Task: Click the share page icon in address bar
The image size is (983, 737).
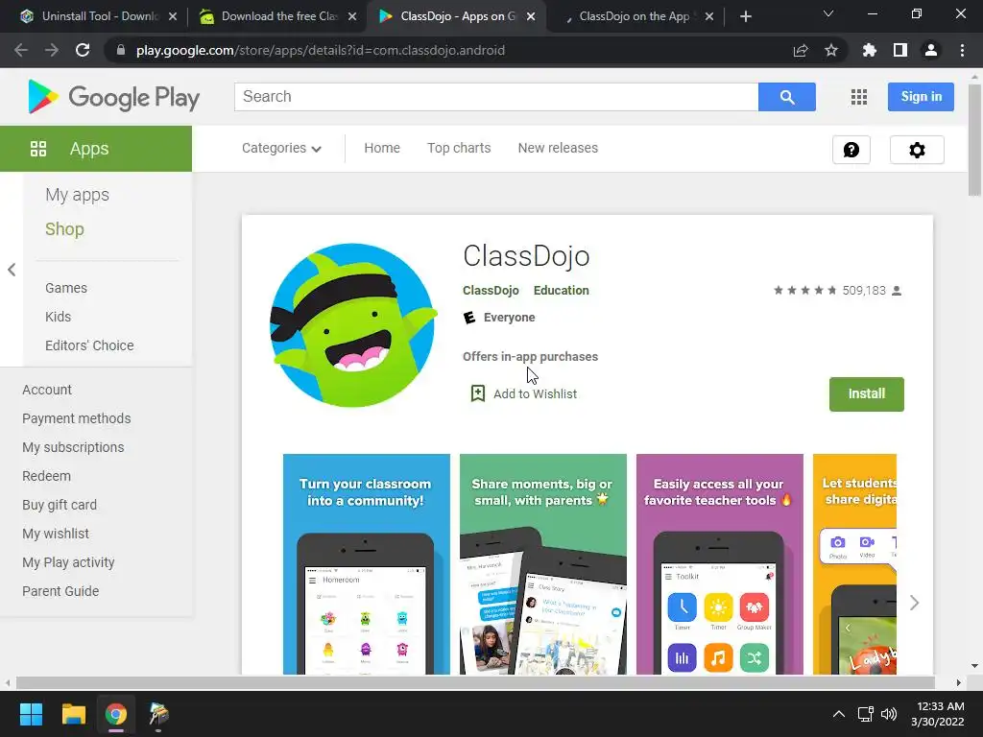Action: pos(801,50)
